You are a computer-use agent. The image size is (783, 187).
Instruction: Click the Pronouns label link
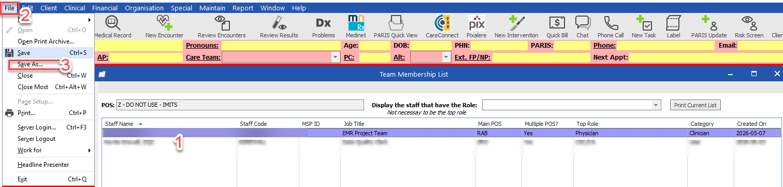pyautogui.click(x=202, y=46)
